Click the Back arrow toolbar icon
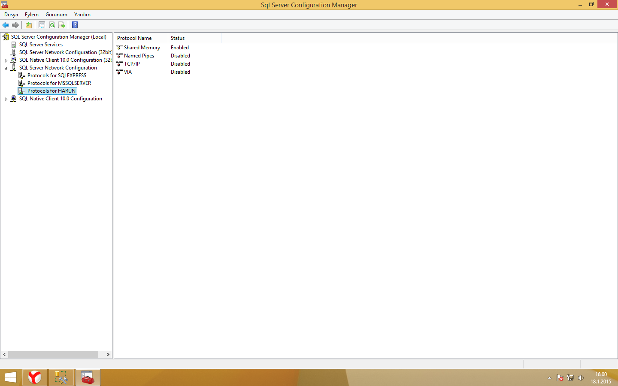The height and width of the screenshot is (386, 618). [x=6, y=25]
